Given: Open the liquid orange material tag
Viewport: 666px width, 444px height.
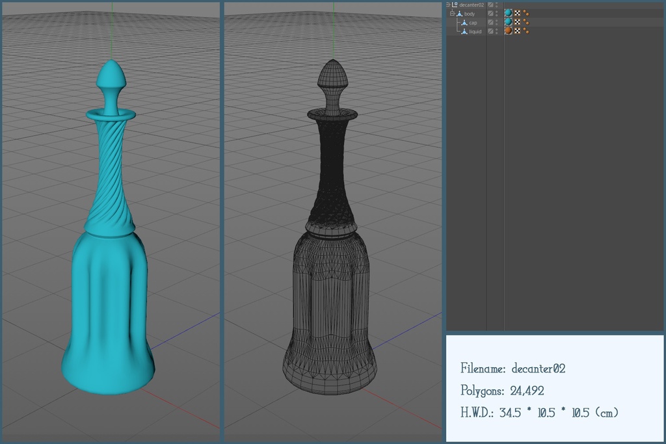Looking at the screenshot, I should 508,31.
